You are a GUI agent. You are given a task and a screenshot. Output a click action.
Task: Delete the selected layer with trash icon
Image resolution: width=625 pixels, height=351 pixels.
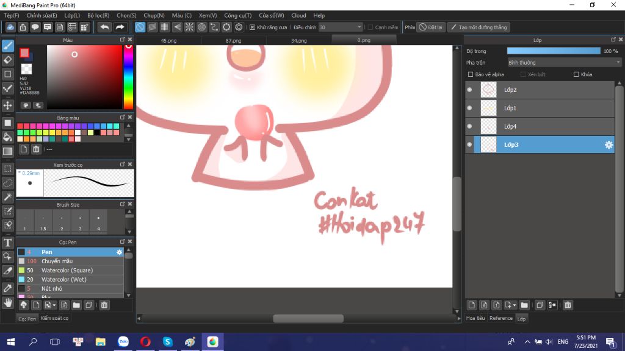click(x=568, y=305)
